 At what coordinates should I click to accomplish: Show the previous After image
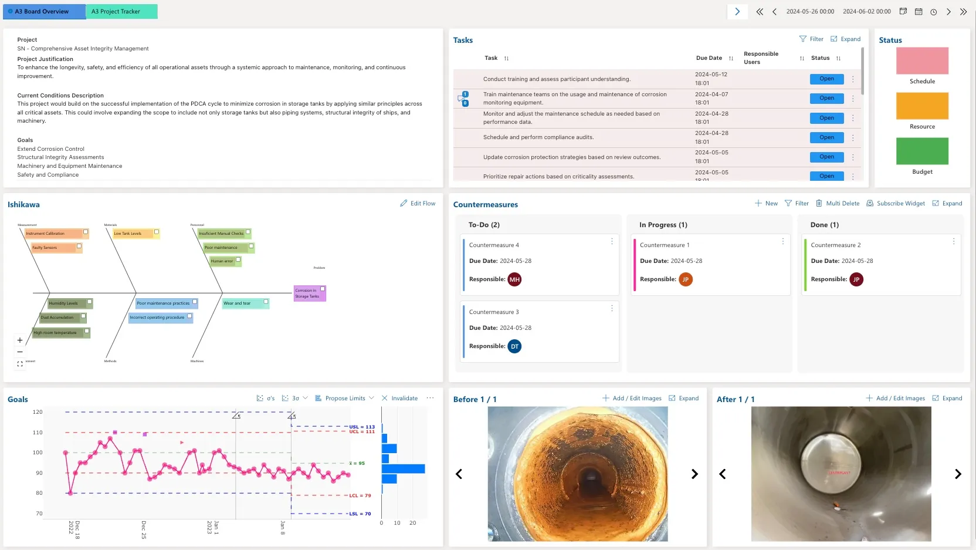(x=723, y=474)
